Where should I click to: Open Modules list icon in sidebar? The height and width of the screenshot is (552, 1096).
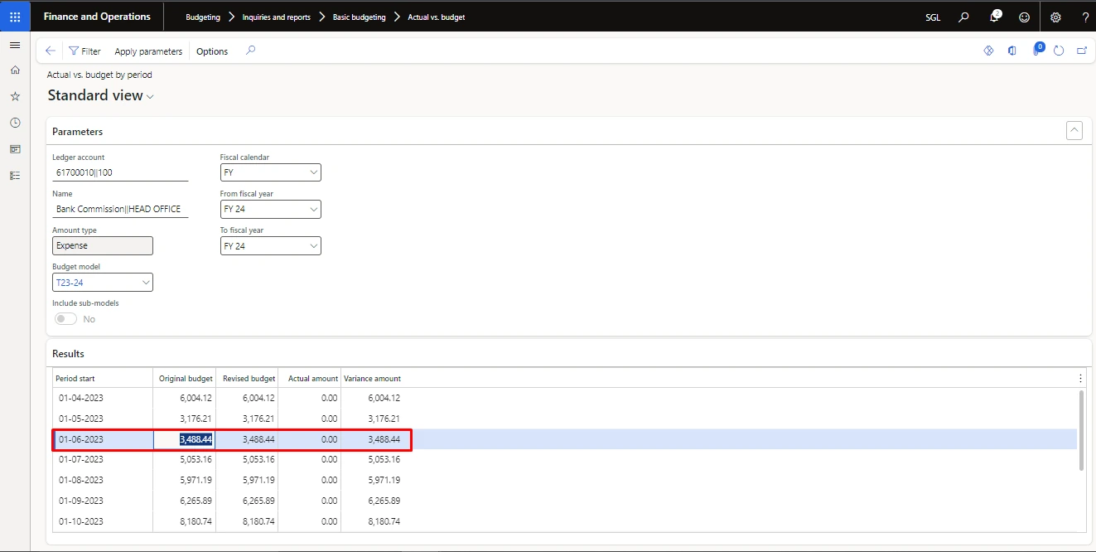coord(15,176)
